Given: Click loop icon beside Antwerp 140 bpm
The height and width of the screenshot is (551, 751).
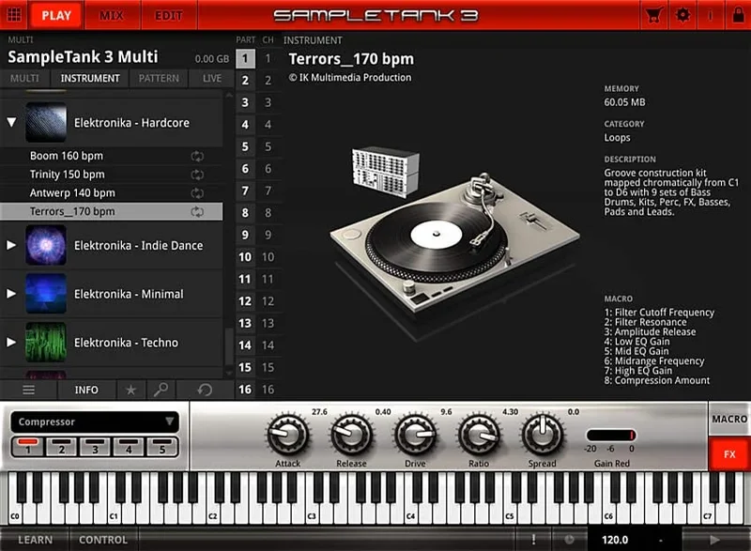Looking at the screenshot, I should 197,193.
